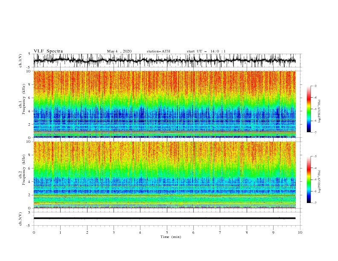Click the 2 tick label on the time axis

pos(87,232)
